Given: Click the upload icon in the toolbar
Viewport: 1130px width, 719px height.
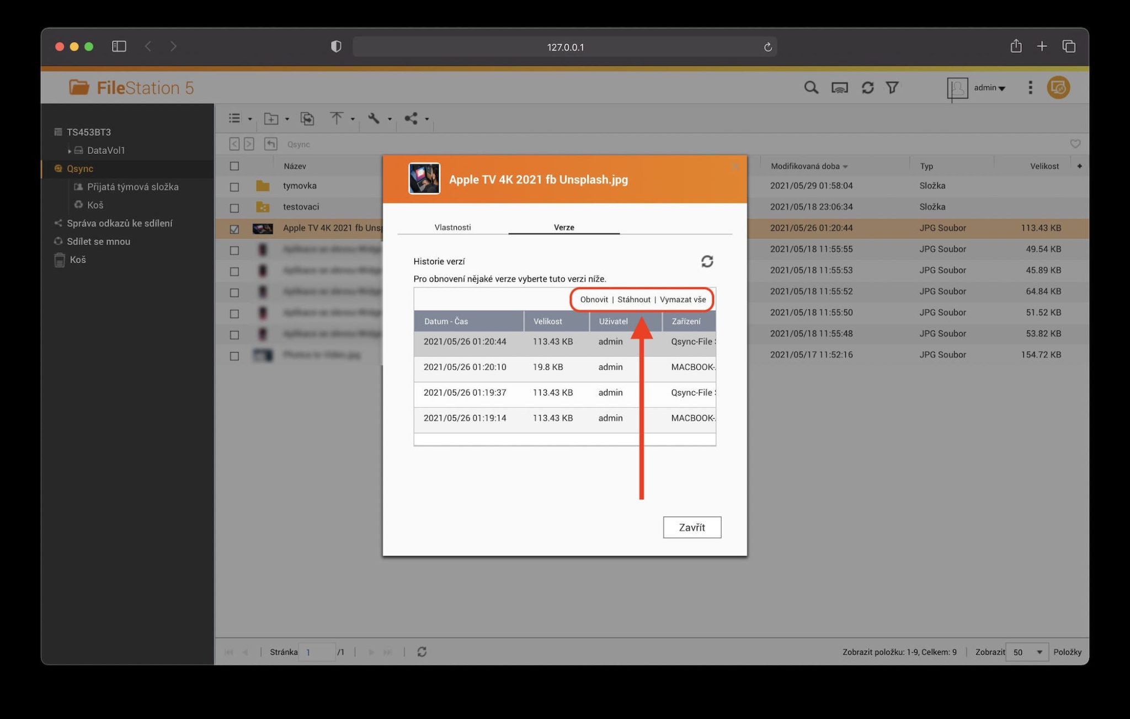Looking at the screenshot, I should pos(336,119).
